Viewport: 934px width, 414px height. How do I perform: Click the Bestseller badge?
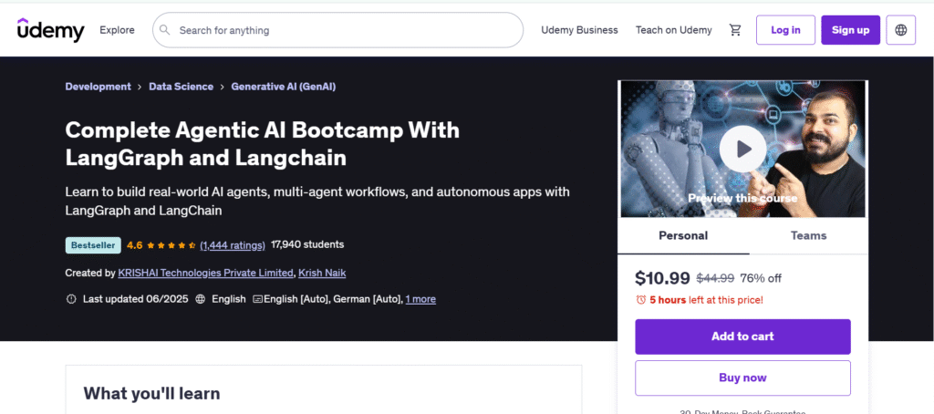click(x=94, y=244)
